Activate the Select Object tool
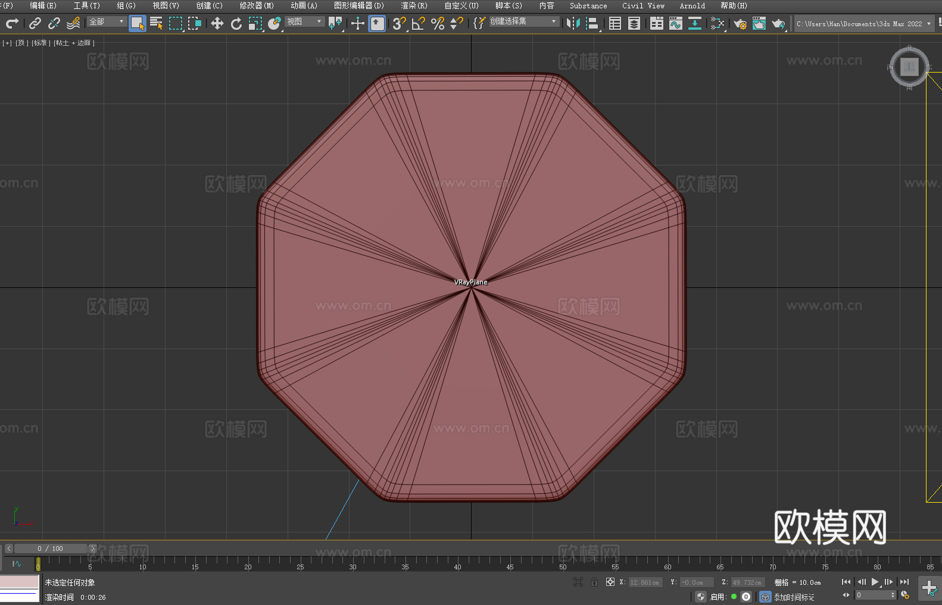Viewport: 942px width, 605px height. (x=138, y=23)
